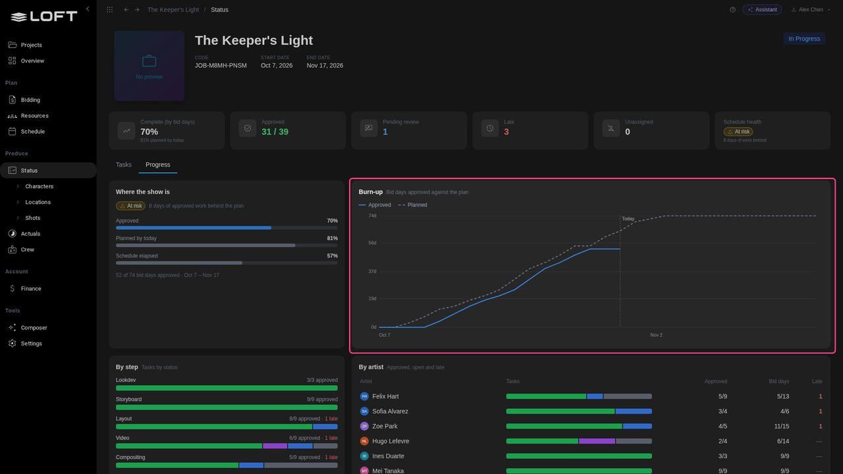Open the Alex Chen user dropdown
Viewport: 843px width, 474px height.
811,10
